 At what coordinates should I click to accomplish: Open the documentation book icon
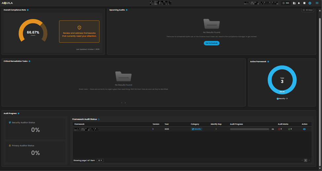point(304,3)
